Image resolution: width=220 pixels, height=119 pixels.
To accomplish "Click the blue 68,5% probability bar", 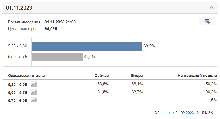I will [87, 46].
